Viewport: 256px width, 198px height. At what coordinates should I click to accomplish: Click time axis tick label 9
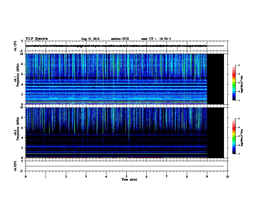[x=207, y=177]
